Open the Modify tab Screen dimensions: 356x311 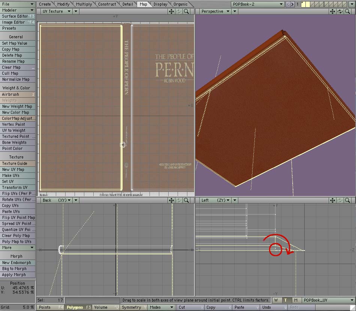tap(63, 4)
